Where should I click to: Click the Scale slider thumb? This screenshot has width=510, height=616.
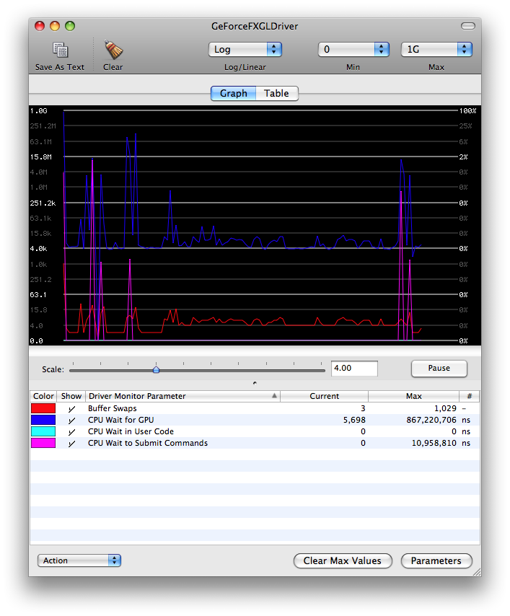point(156,370)
